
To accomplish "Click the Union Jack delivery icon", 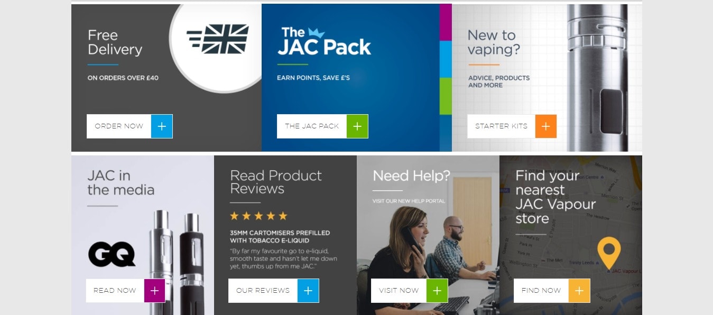I will pos(218,39).
